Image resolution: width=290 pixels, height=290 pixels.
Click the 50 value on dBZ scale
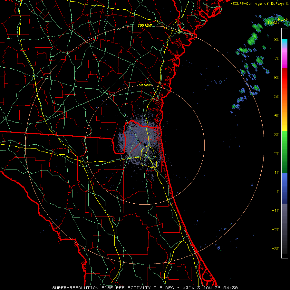(277, 97)
